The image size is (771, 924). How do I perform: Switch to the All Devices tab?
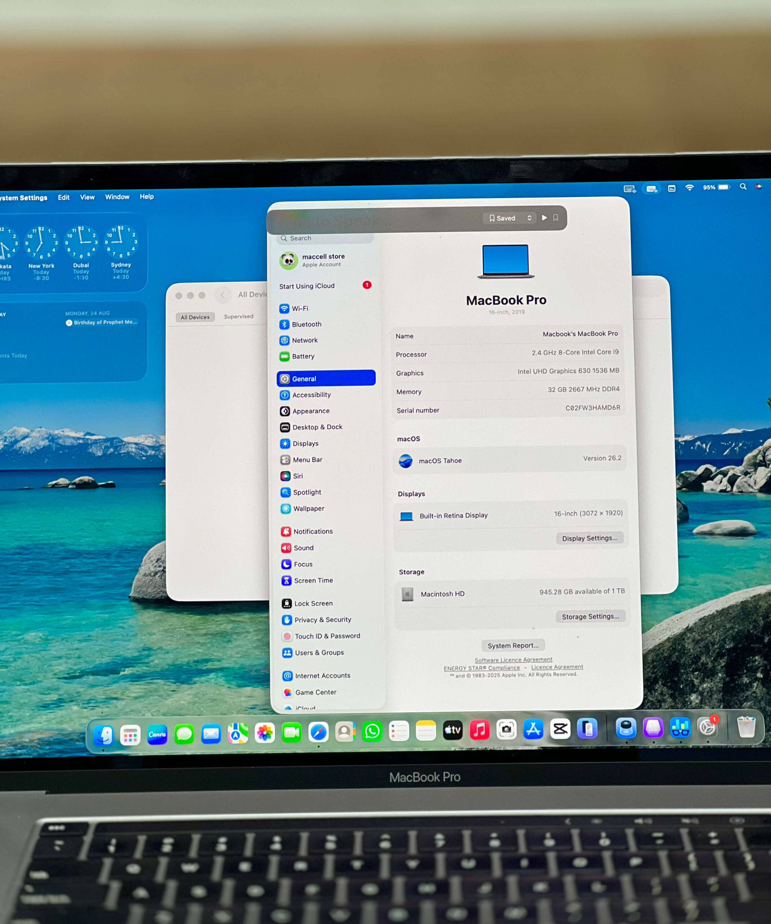click(195, 317)
